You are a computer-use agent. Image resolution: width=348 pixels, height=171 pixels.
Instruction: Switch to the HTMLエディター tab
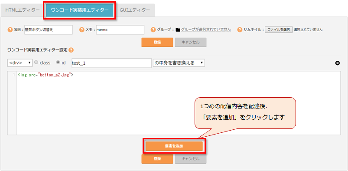pyautogui.click(x=23, y=10)
